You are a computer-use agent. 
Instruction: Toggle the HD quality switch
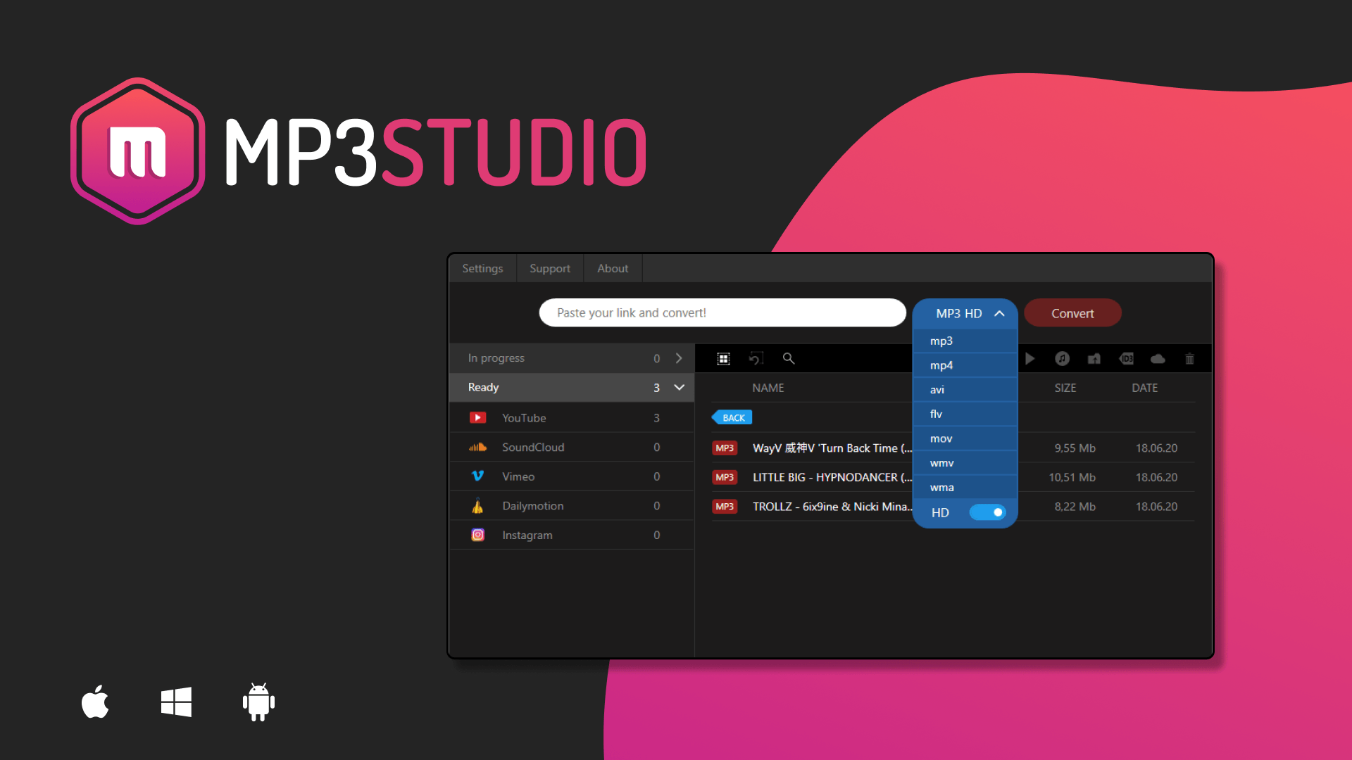987,512
